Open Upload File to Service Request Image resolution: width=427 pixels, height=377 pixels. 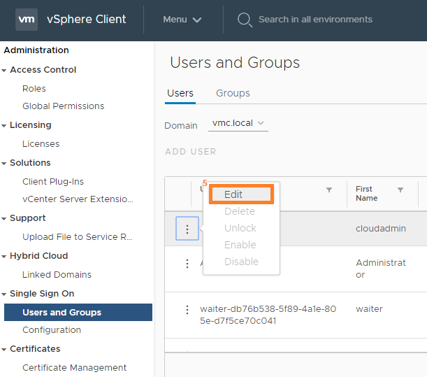coord(78,237)
